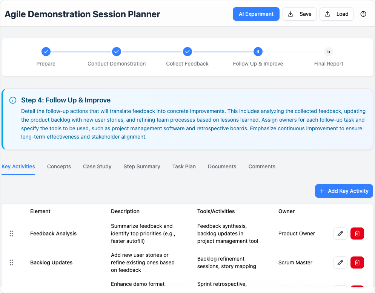Click the Conduct Demonstration step label
Image resolution: width=375 pixels, height=293 pixels.
117,64
